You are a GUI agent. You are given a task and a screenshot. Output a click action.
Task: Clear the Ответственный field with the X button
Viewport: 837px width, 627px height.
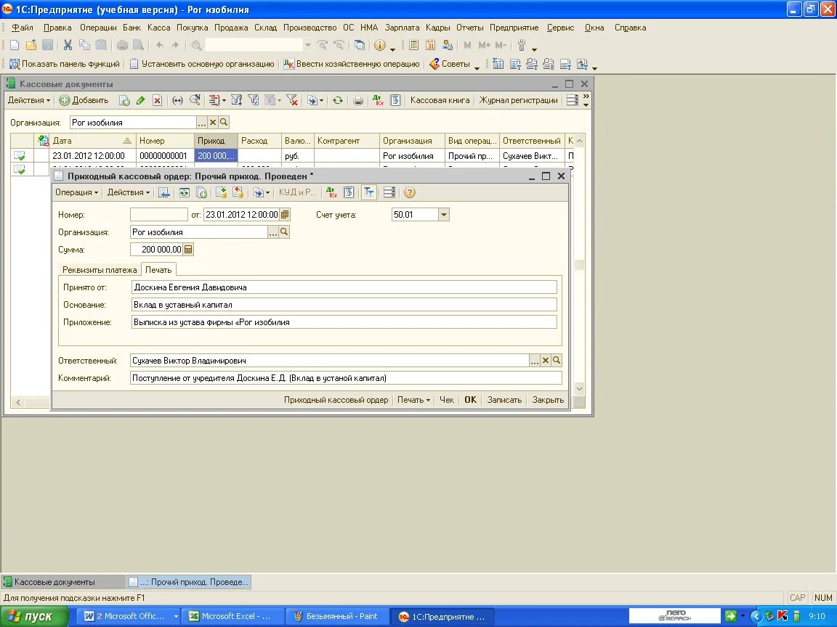[546, 361]
